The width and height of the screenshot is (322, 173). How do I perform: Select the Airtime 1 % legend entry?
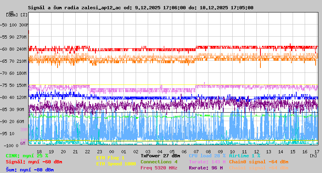pyautogui.click(x=244, y=156)
